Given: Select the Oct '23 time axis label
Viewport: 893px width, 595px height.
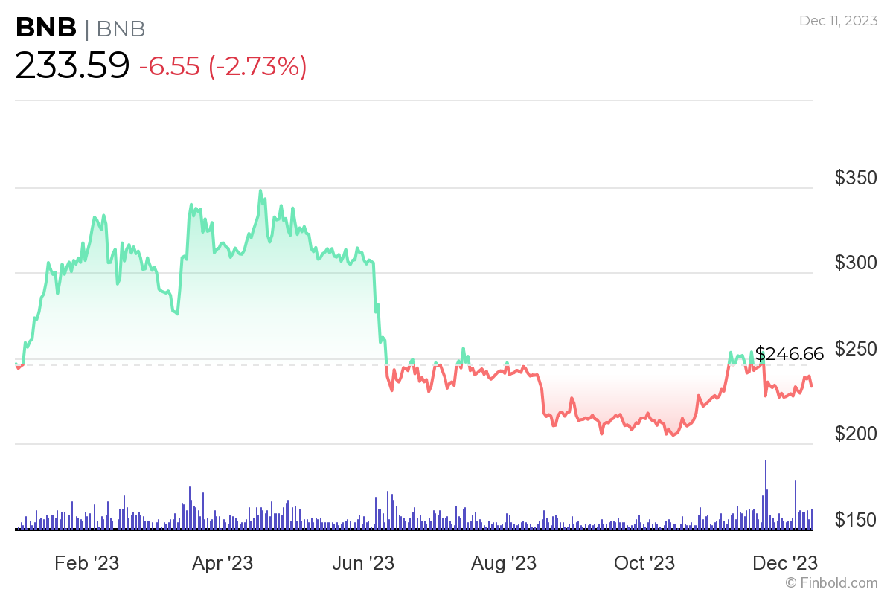Looking at the screenshot, I should pos(644,563).
